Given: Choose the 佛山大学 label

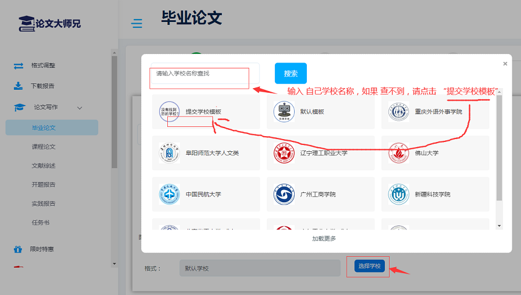Looking at the screenshot, I should [427, 153].
